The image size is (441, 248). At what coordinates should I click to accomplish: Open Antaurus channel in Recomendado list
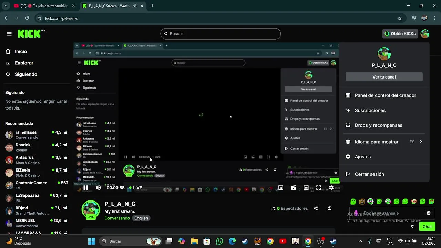(37, 160)
